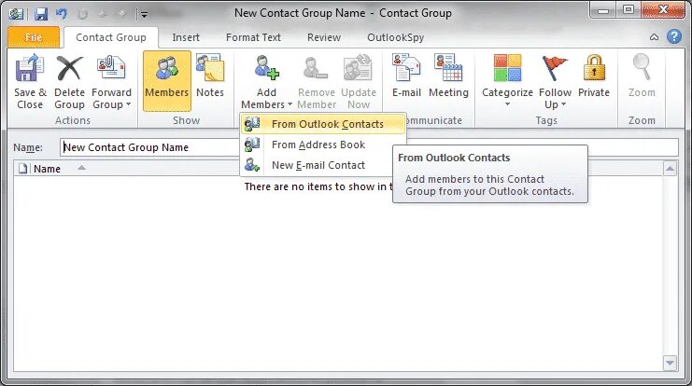Open the Review tab
Viewport: 692px width, 386px height.
click(324, 37)
